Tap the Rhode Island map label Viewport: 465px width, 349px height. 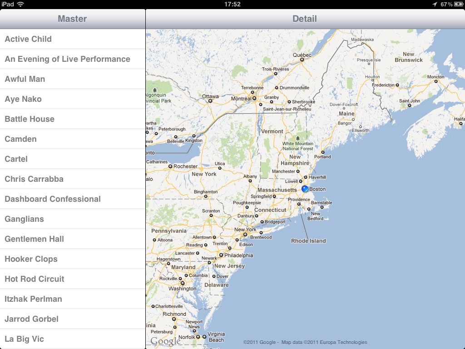pos(308,241)
